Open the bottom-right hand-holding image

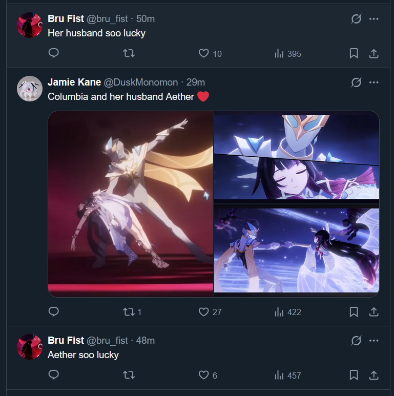point(297,251)
